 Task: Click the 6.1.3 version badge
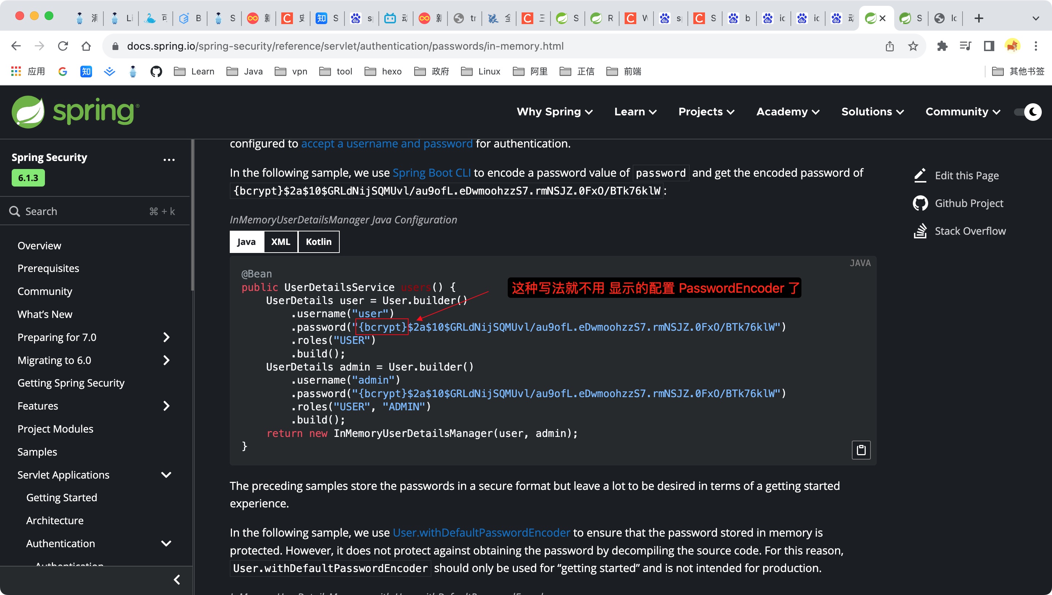(28, 178)
